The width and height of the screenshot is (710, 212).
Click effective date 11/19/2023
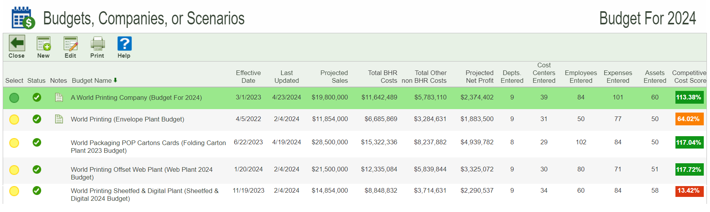[x=249, y=191]
